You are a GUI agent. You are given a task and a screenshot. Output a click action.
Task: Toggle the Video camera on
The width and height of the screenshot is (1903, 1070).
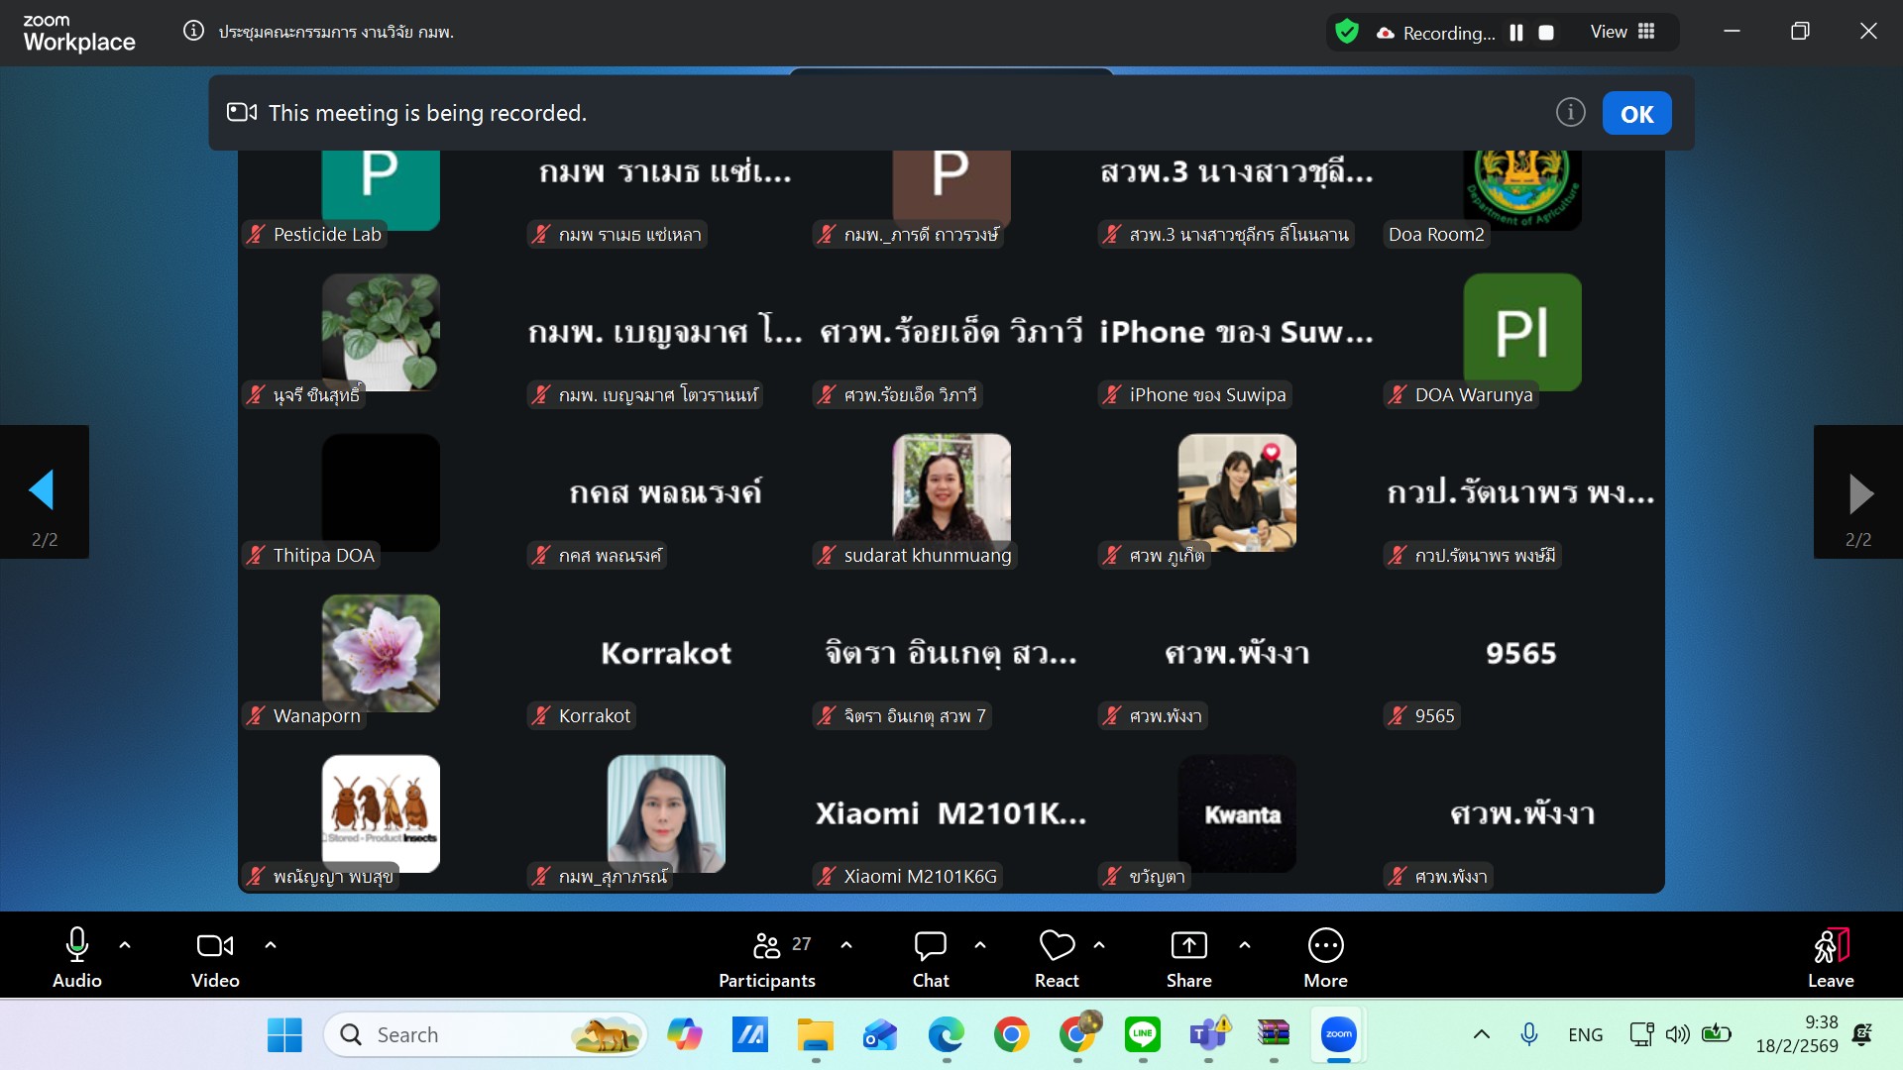click(215, 946)
